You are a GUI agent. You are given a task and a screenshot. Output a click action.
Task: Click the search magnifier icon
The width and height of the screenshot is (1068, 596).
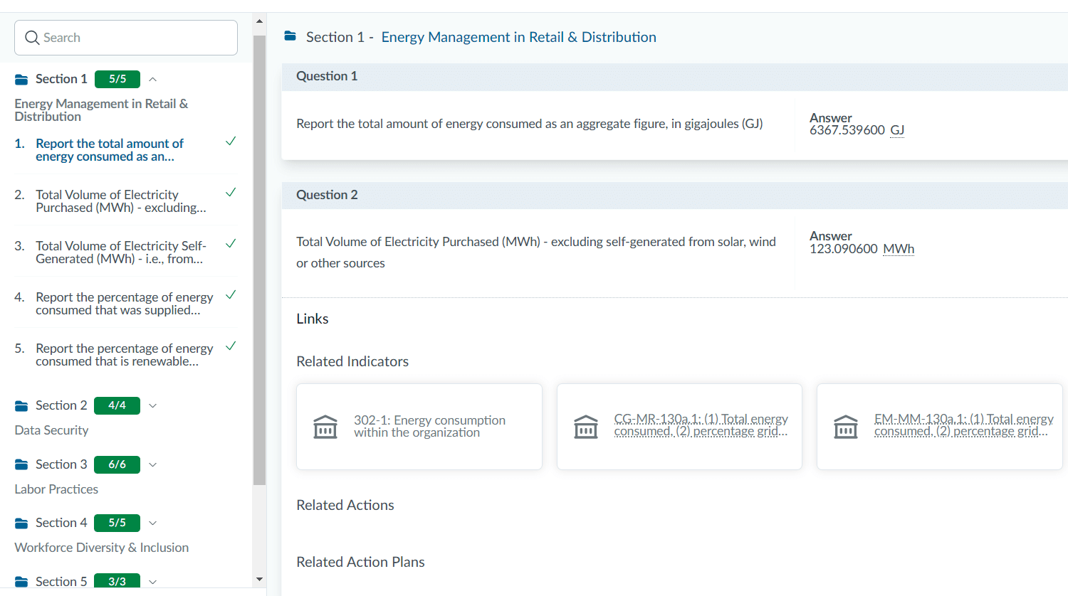[32, 38]
